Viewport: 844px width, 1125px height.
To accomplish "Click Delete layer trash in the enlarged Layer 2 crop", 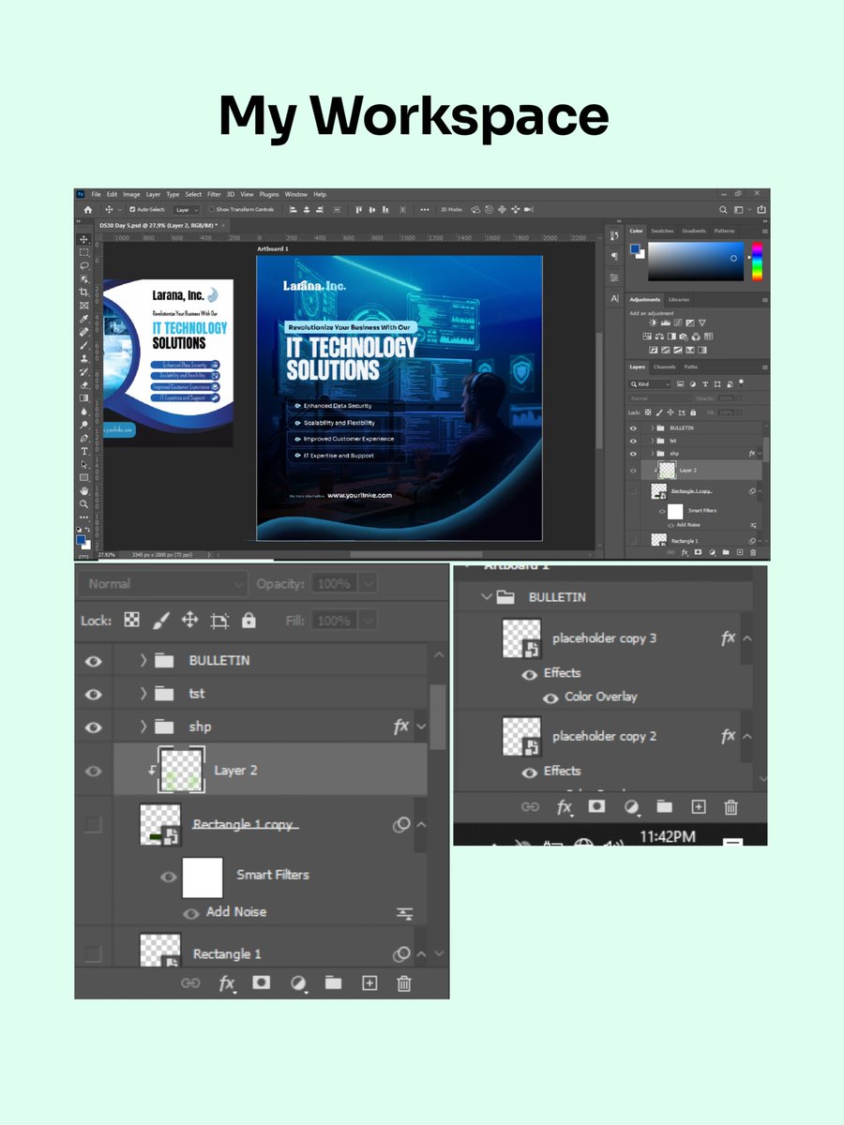I will [x=404, y=982].
